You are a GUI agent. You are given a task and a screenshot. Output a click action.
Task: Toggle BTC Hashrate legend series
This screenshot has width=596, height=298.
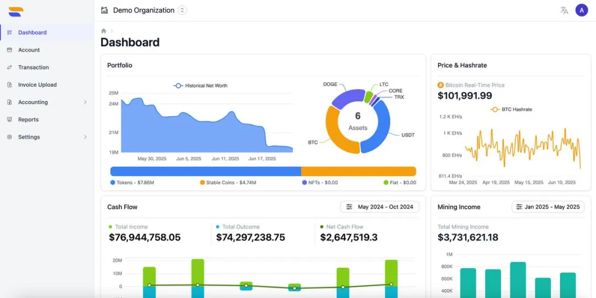coord(511,109)
